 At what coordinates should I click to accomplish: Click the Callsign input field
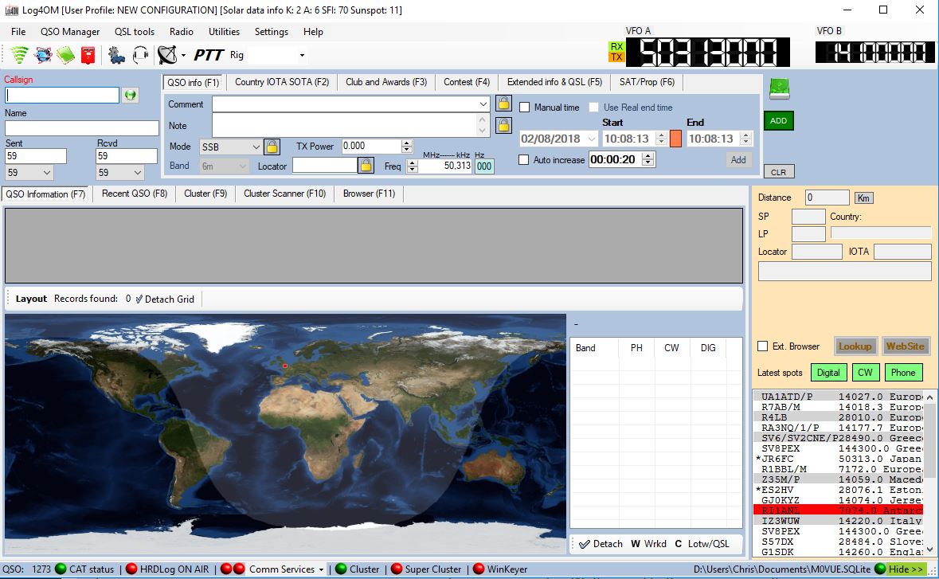pyautogui.click(x=62, y=95)
